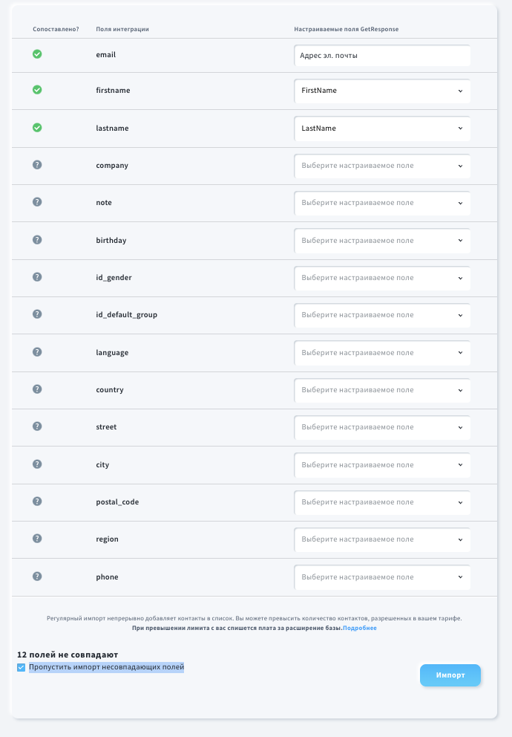Click the question mark icon beside phone

pos(37,577)
